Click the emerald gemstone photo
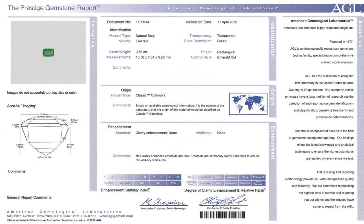 48,52
